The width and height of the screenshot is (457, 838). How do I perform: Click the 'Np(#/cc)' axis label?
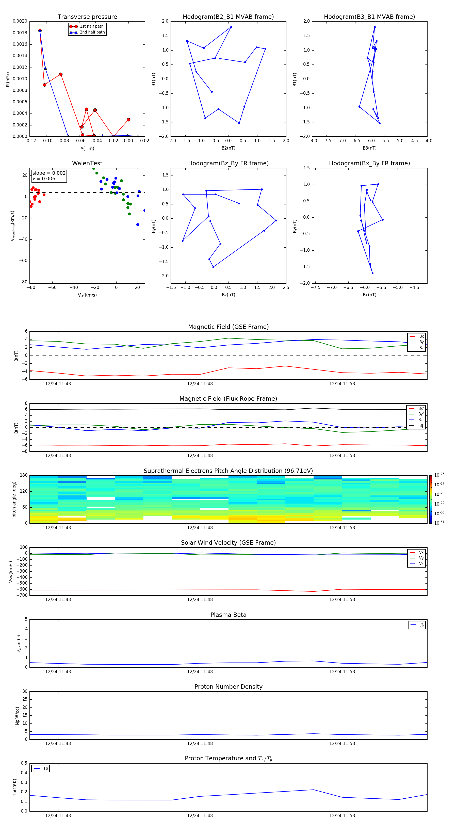17,716
